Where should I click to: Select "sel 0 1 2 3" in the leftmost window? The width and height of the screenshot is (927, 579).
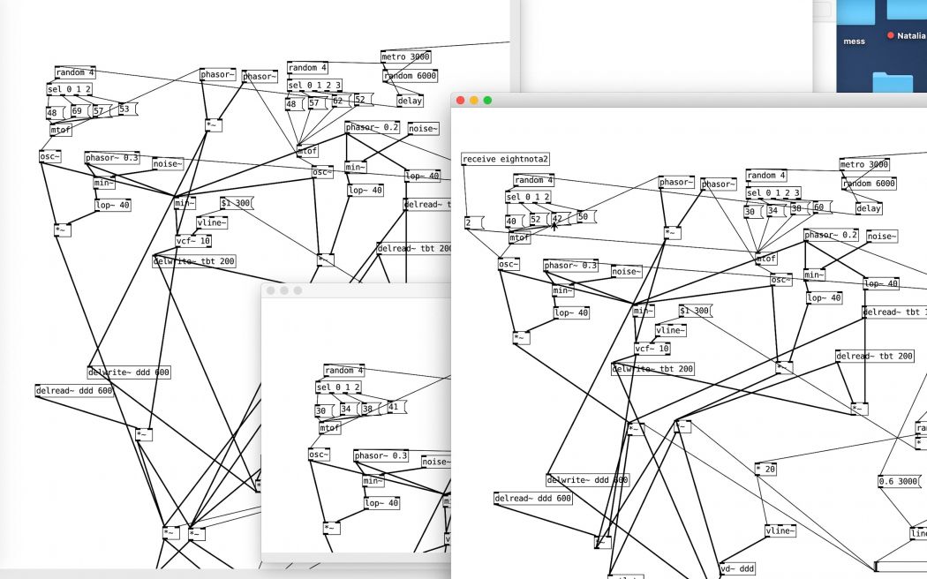tap(314, 85)
